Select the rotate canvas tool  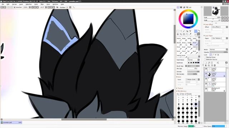point(184,34)
